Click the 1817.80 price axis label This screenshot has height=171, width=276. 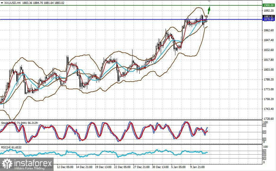tap(269, 60)
